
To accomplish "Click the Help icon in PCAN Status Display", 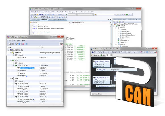I will (141, 52).
